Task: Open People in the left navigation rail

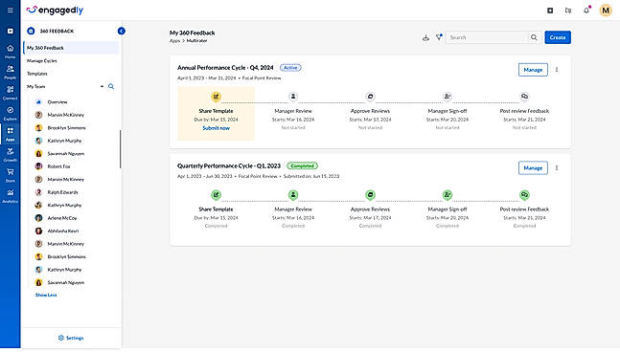Action: pyautogui.click(x=11, y=72)
